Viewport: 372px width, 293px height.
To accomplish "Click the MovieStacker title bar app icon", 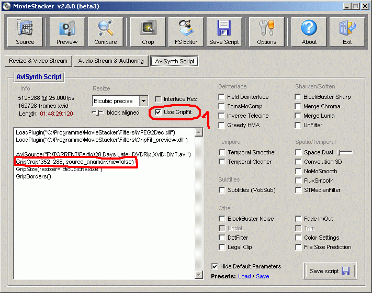I will (7, 6).
